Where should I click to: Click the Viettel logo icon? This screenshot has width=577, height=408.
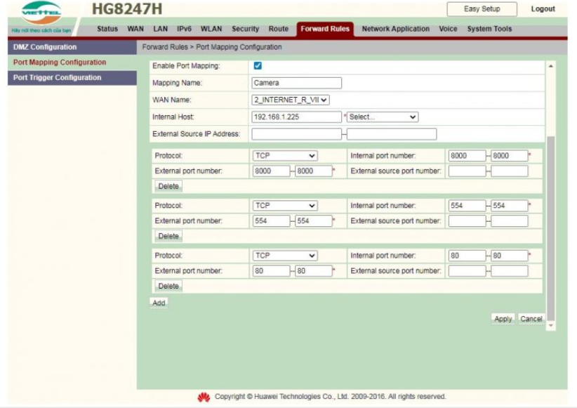pos(41,13)
